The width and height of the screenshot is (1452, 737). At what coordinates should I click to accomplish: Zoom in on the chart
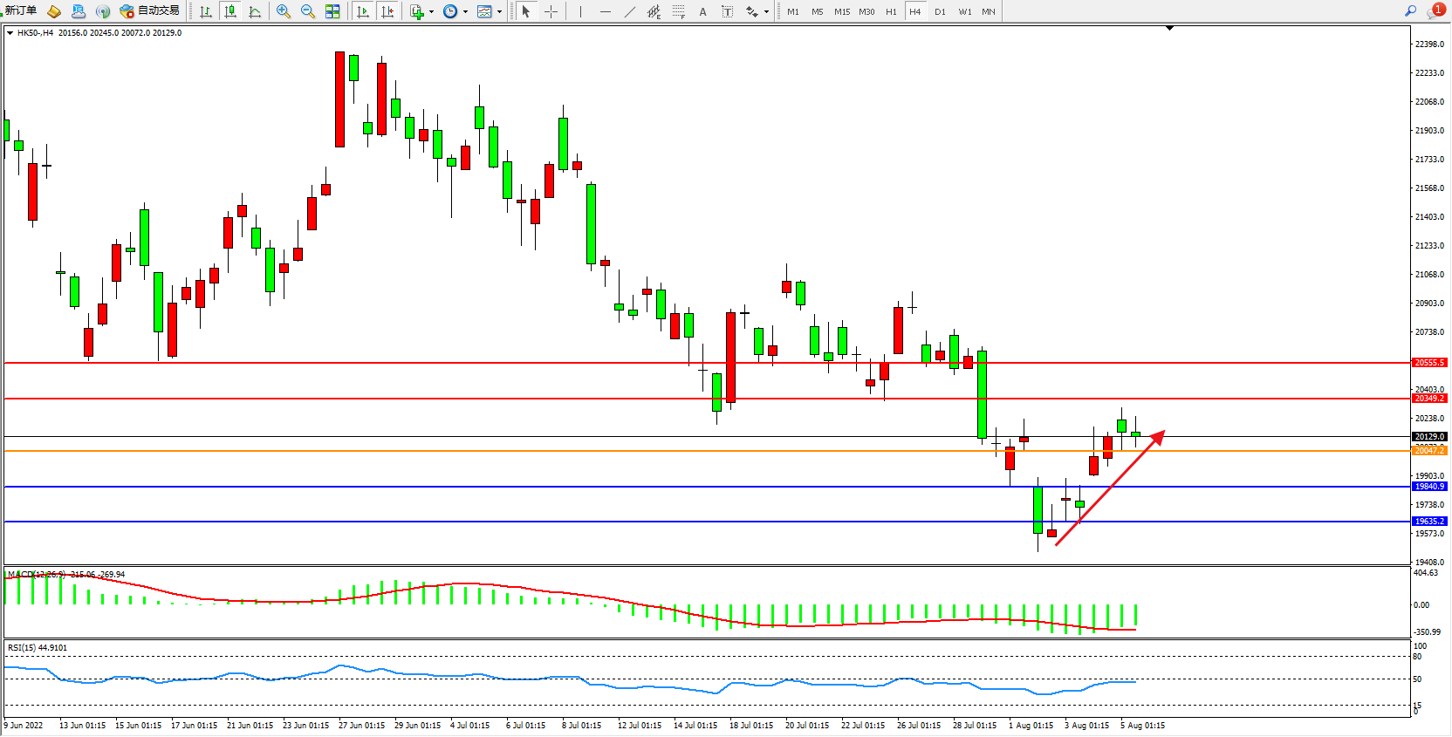283,11
